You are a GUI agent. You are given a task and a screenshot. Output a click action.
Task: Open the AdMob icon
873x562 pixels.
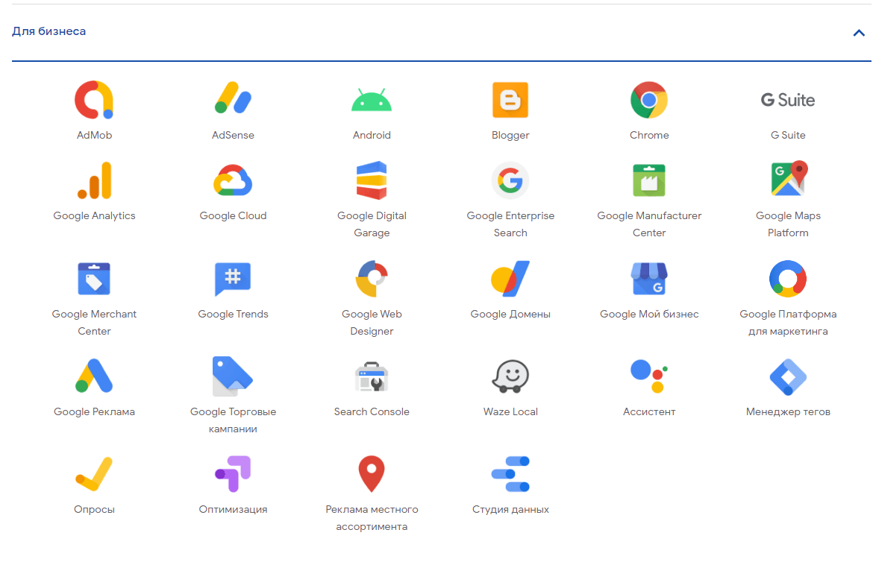[x=94, y=100]
